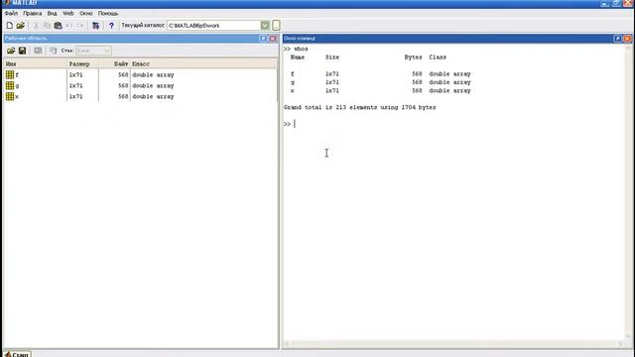
Task: Create a new M-file from the toolbar
Action: [x=9, y=26]
